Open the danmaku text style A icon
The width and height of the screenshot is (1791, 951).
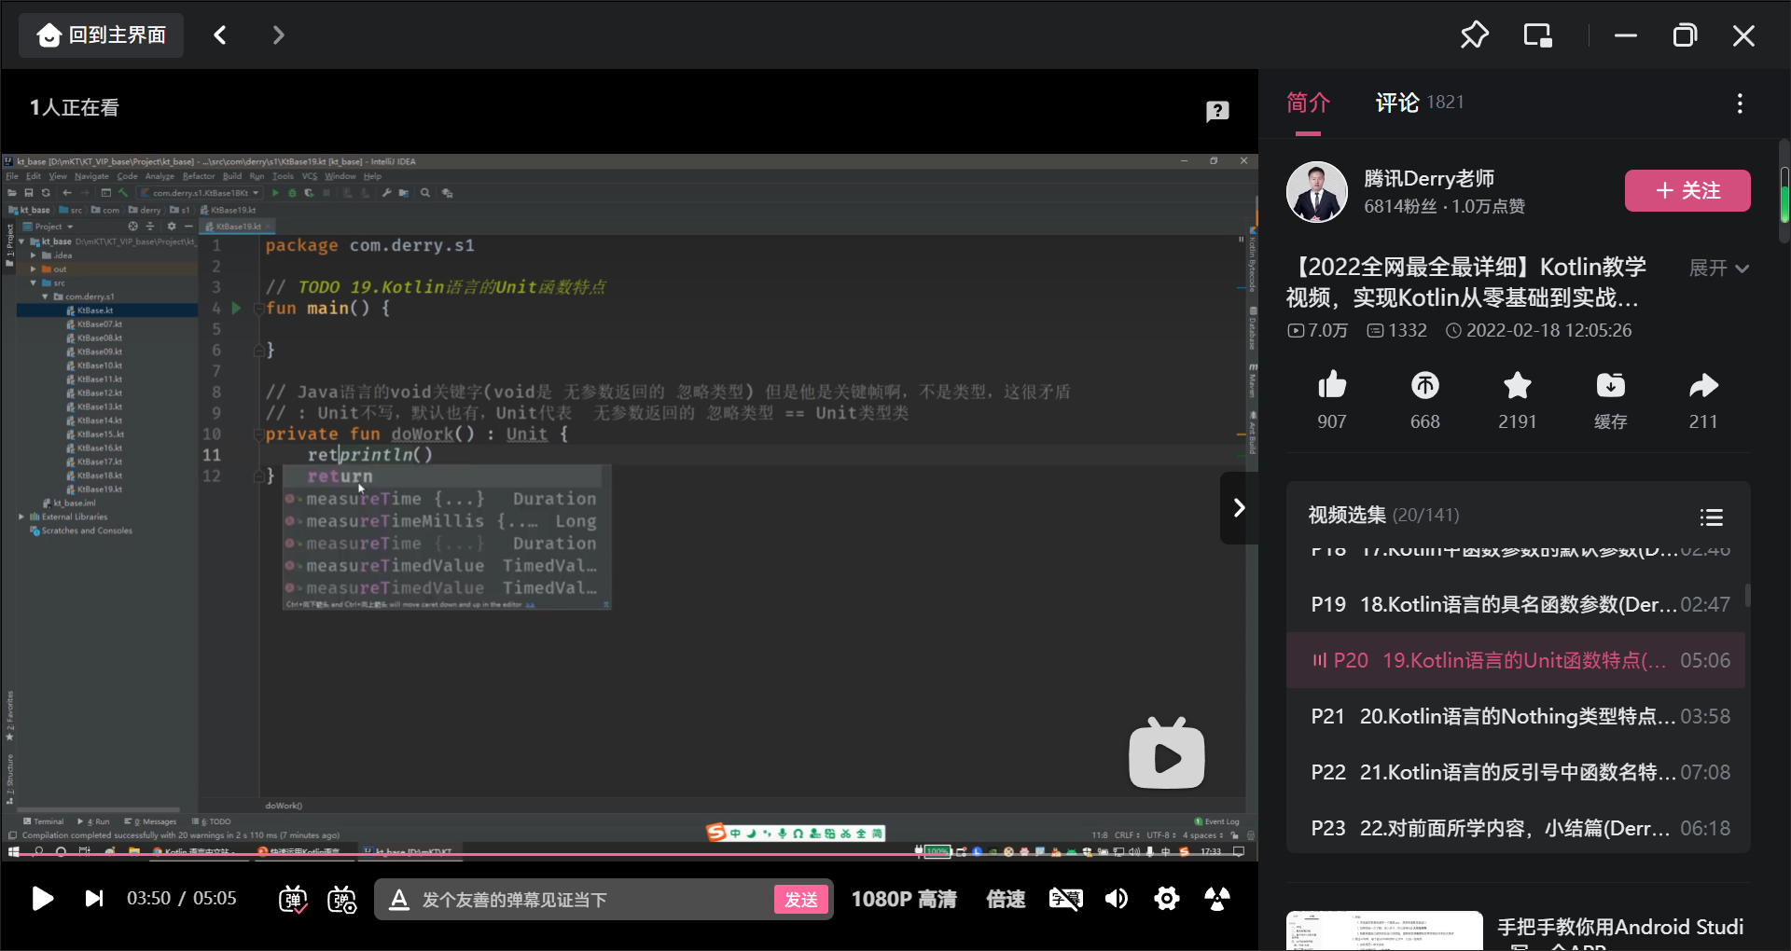399,899
